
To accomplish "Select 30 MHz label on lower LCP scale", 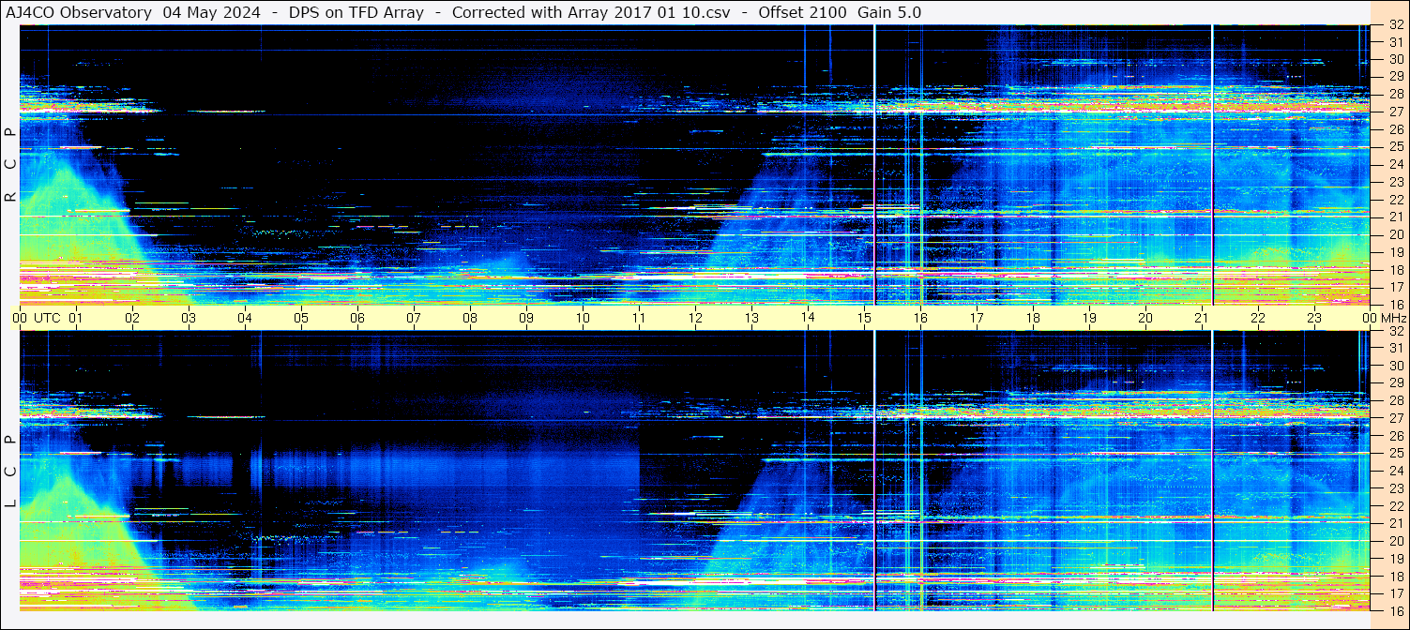I will coord(1395,366).
